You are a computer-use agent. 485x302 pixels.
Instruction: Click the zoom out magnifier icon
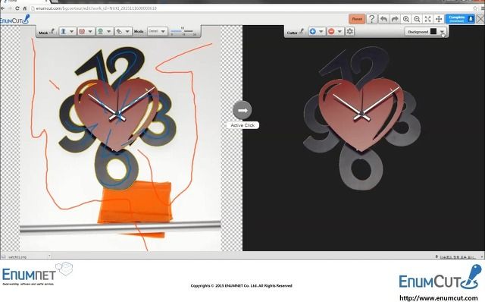417,19
